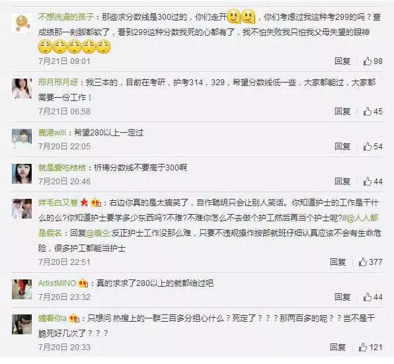Viewport: 394px width, 364px height.
Task: Reply to the 7月20日 20:33 comment
Action: click(338, 347)
